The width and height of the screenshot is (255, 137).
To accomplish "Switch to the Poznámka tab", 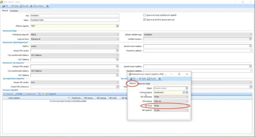I will [14, 11].
